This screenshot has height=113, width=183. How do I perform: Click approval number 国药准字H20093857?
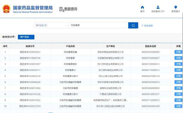[x=30, y=64]
